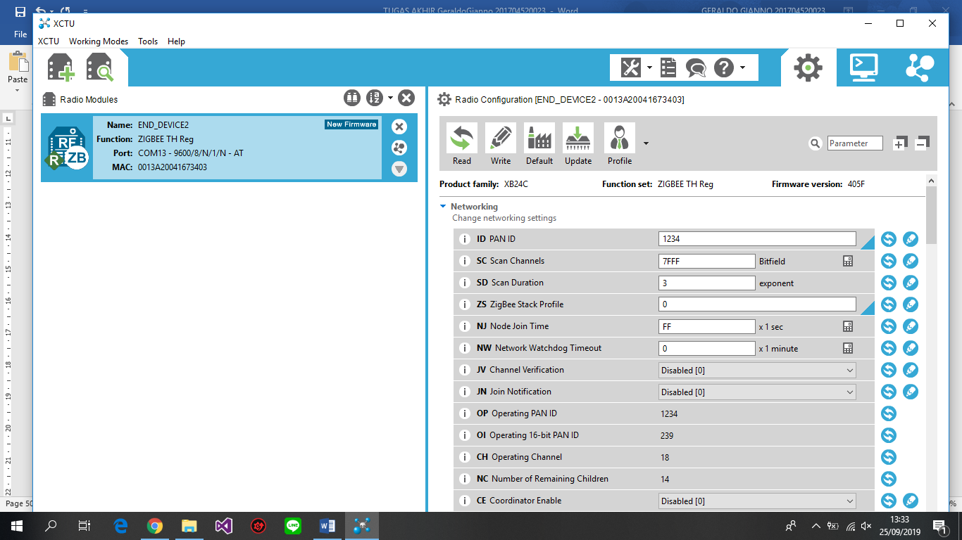Click the PAN ID value field
The image size is (962, 540).
(757, 239)
